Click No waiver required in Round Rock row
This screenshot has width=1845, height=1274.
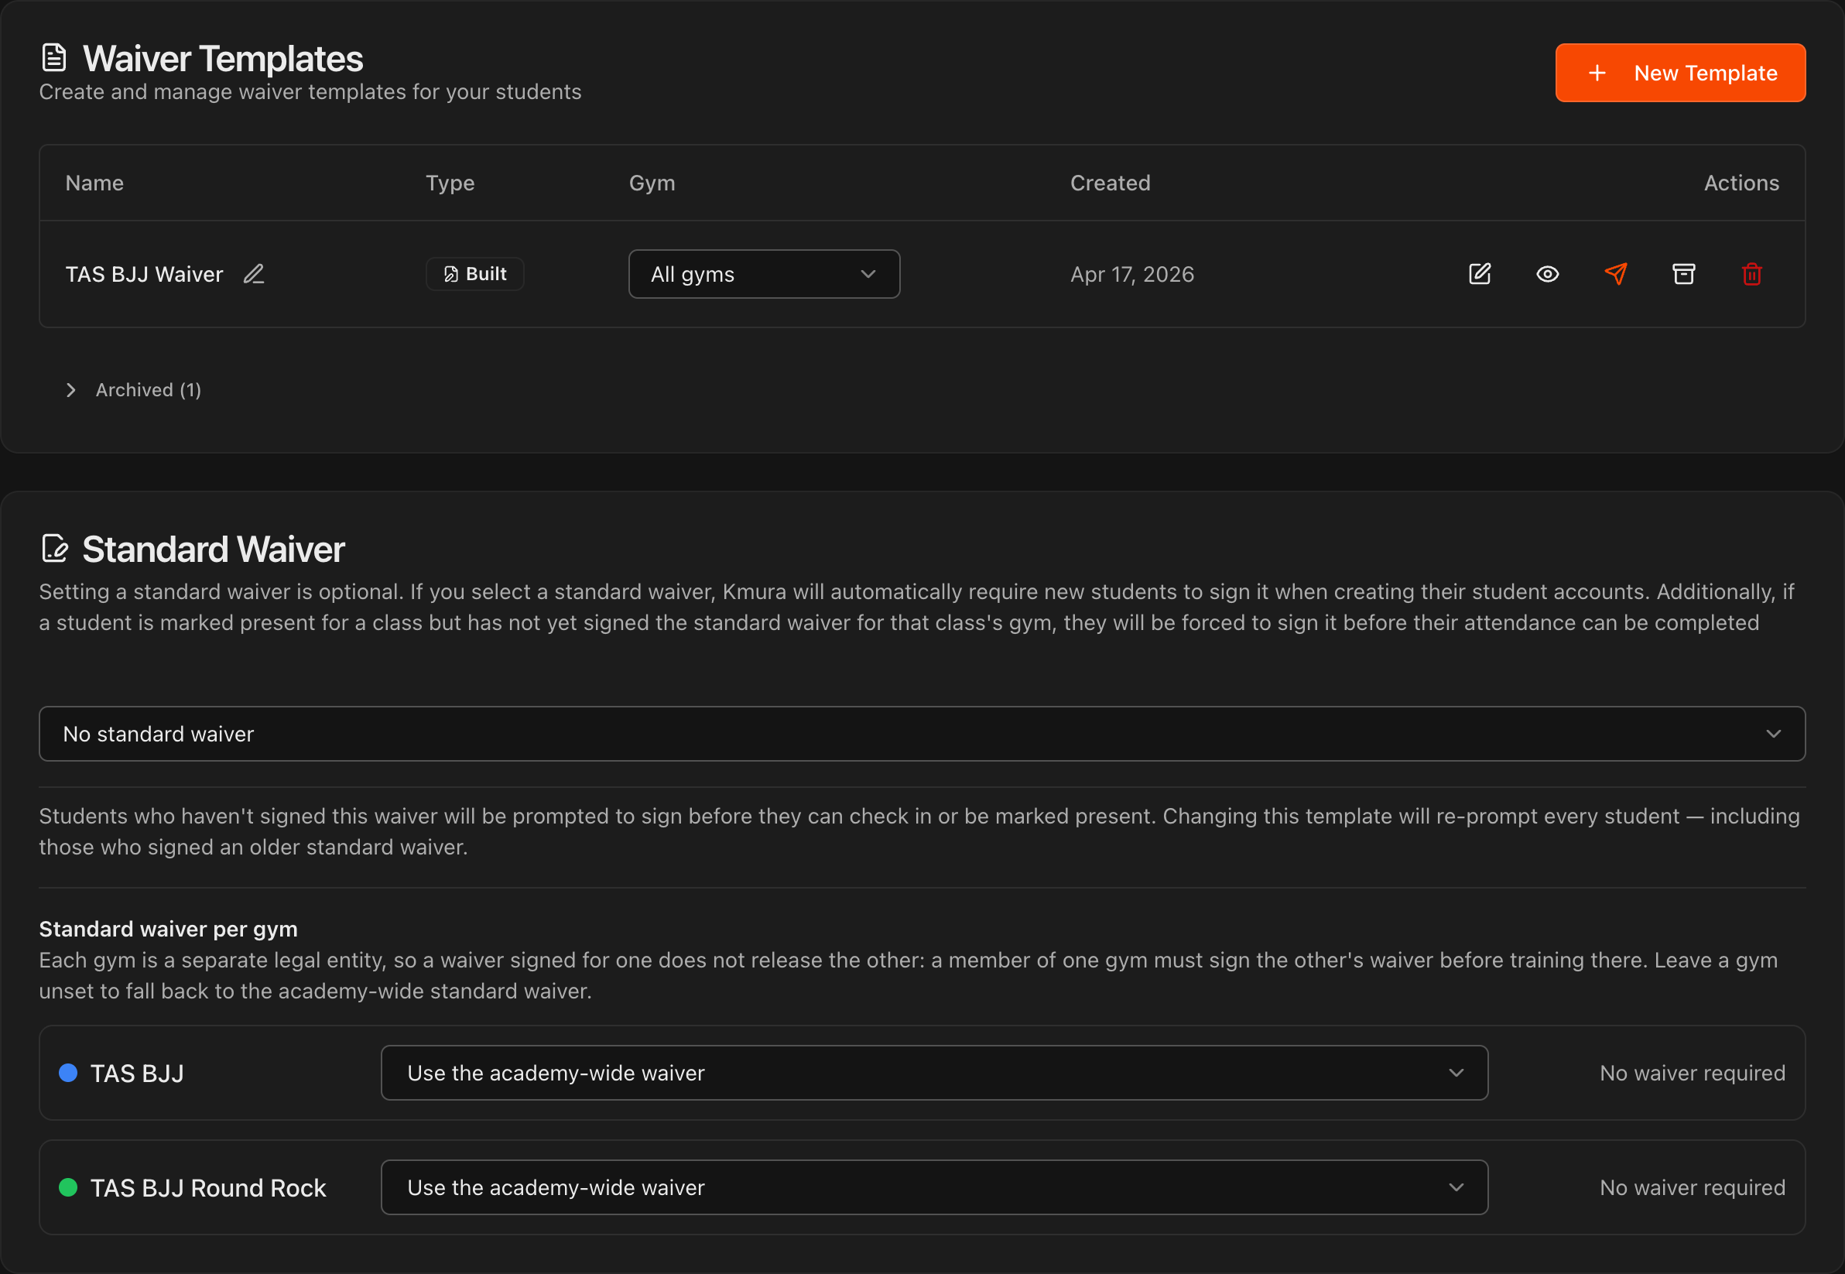pyautogui.click(x=1692, y=1187)
